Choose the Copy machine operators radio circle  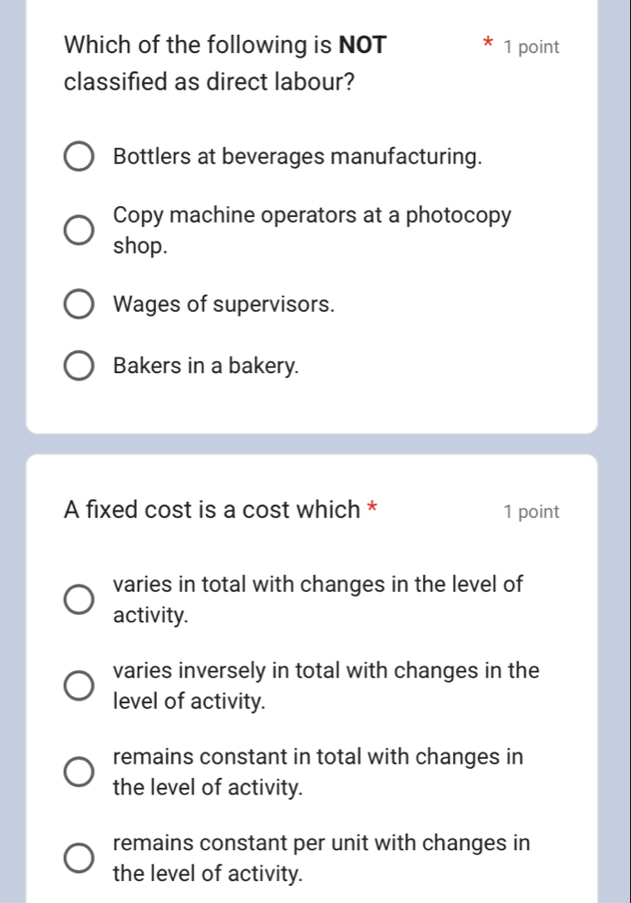[79, 232]
